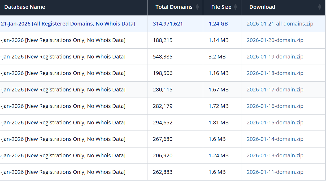
Task: Select the 188,215 domains count
Action: click(163, 40)
